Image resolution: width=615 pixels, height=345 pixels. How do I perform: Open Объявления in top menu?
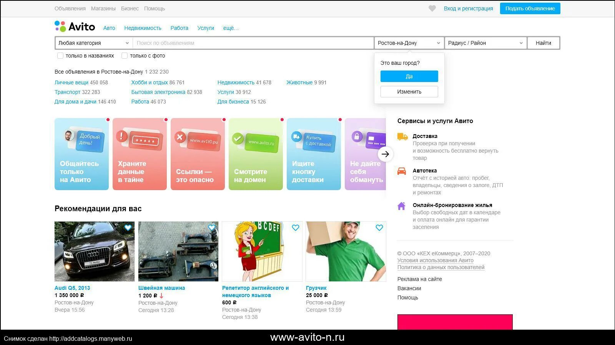70,8
